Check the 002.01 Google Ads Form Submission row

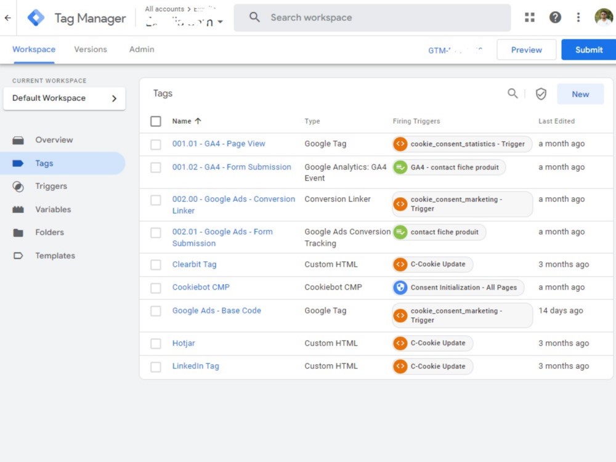(156, 233)
